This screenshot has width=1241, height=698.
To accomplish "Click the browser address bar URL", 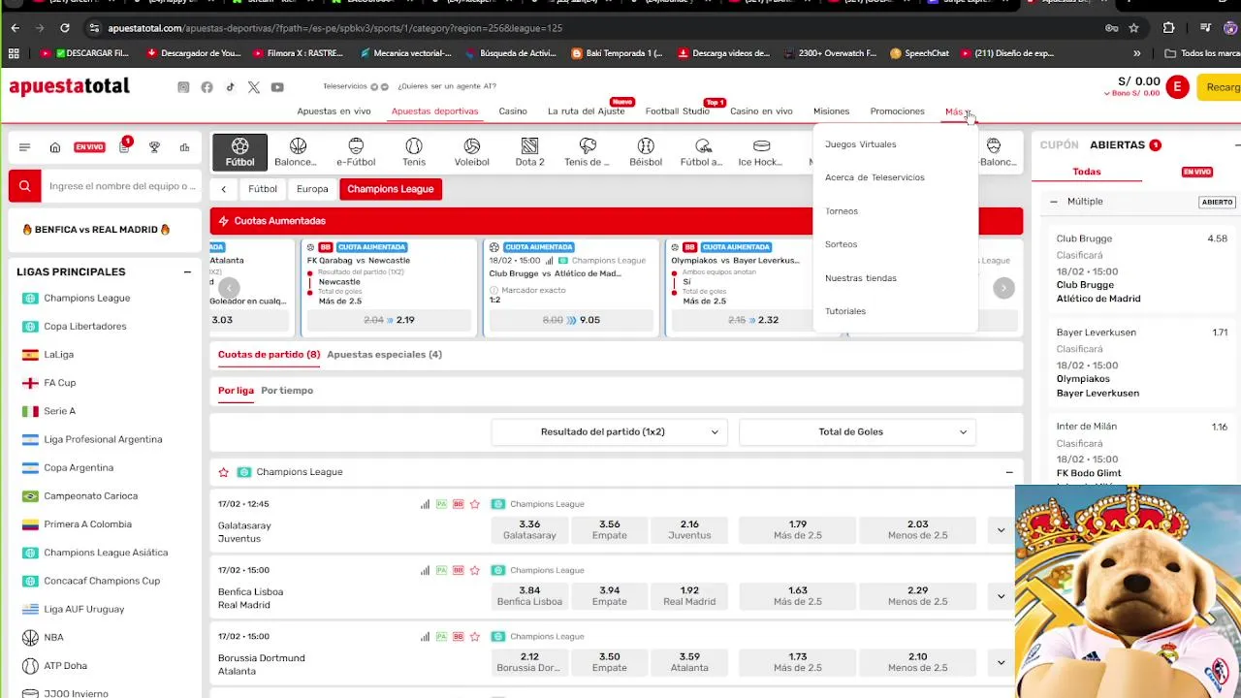I will [x=334, y=28].
